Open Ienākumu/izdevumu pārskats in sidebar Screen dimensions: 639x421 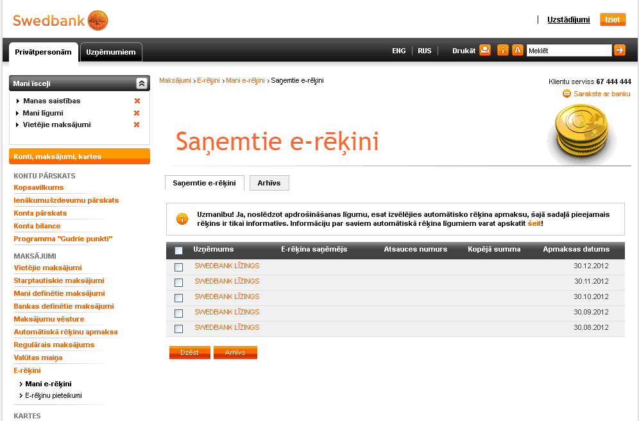click(66, 200)
